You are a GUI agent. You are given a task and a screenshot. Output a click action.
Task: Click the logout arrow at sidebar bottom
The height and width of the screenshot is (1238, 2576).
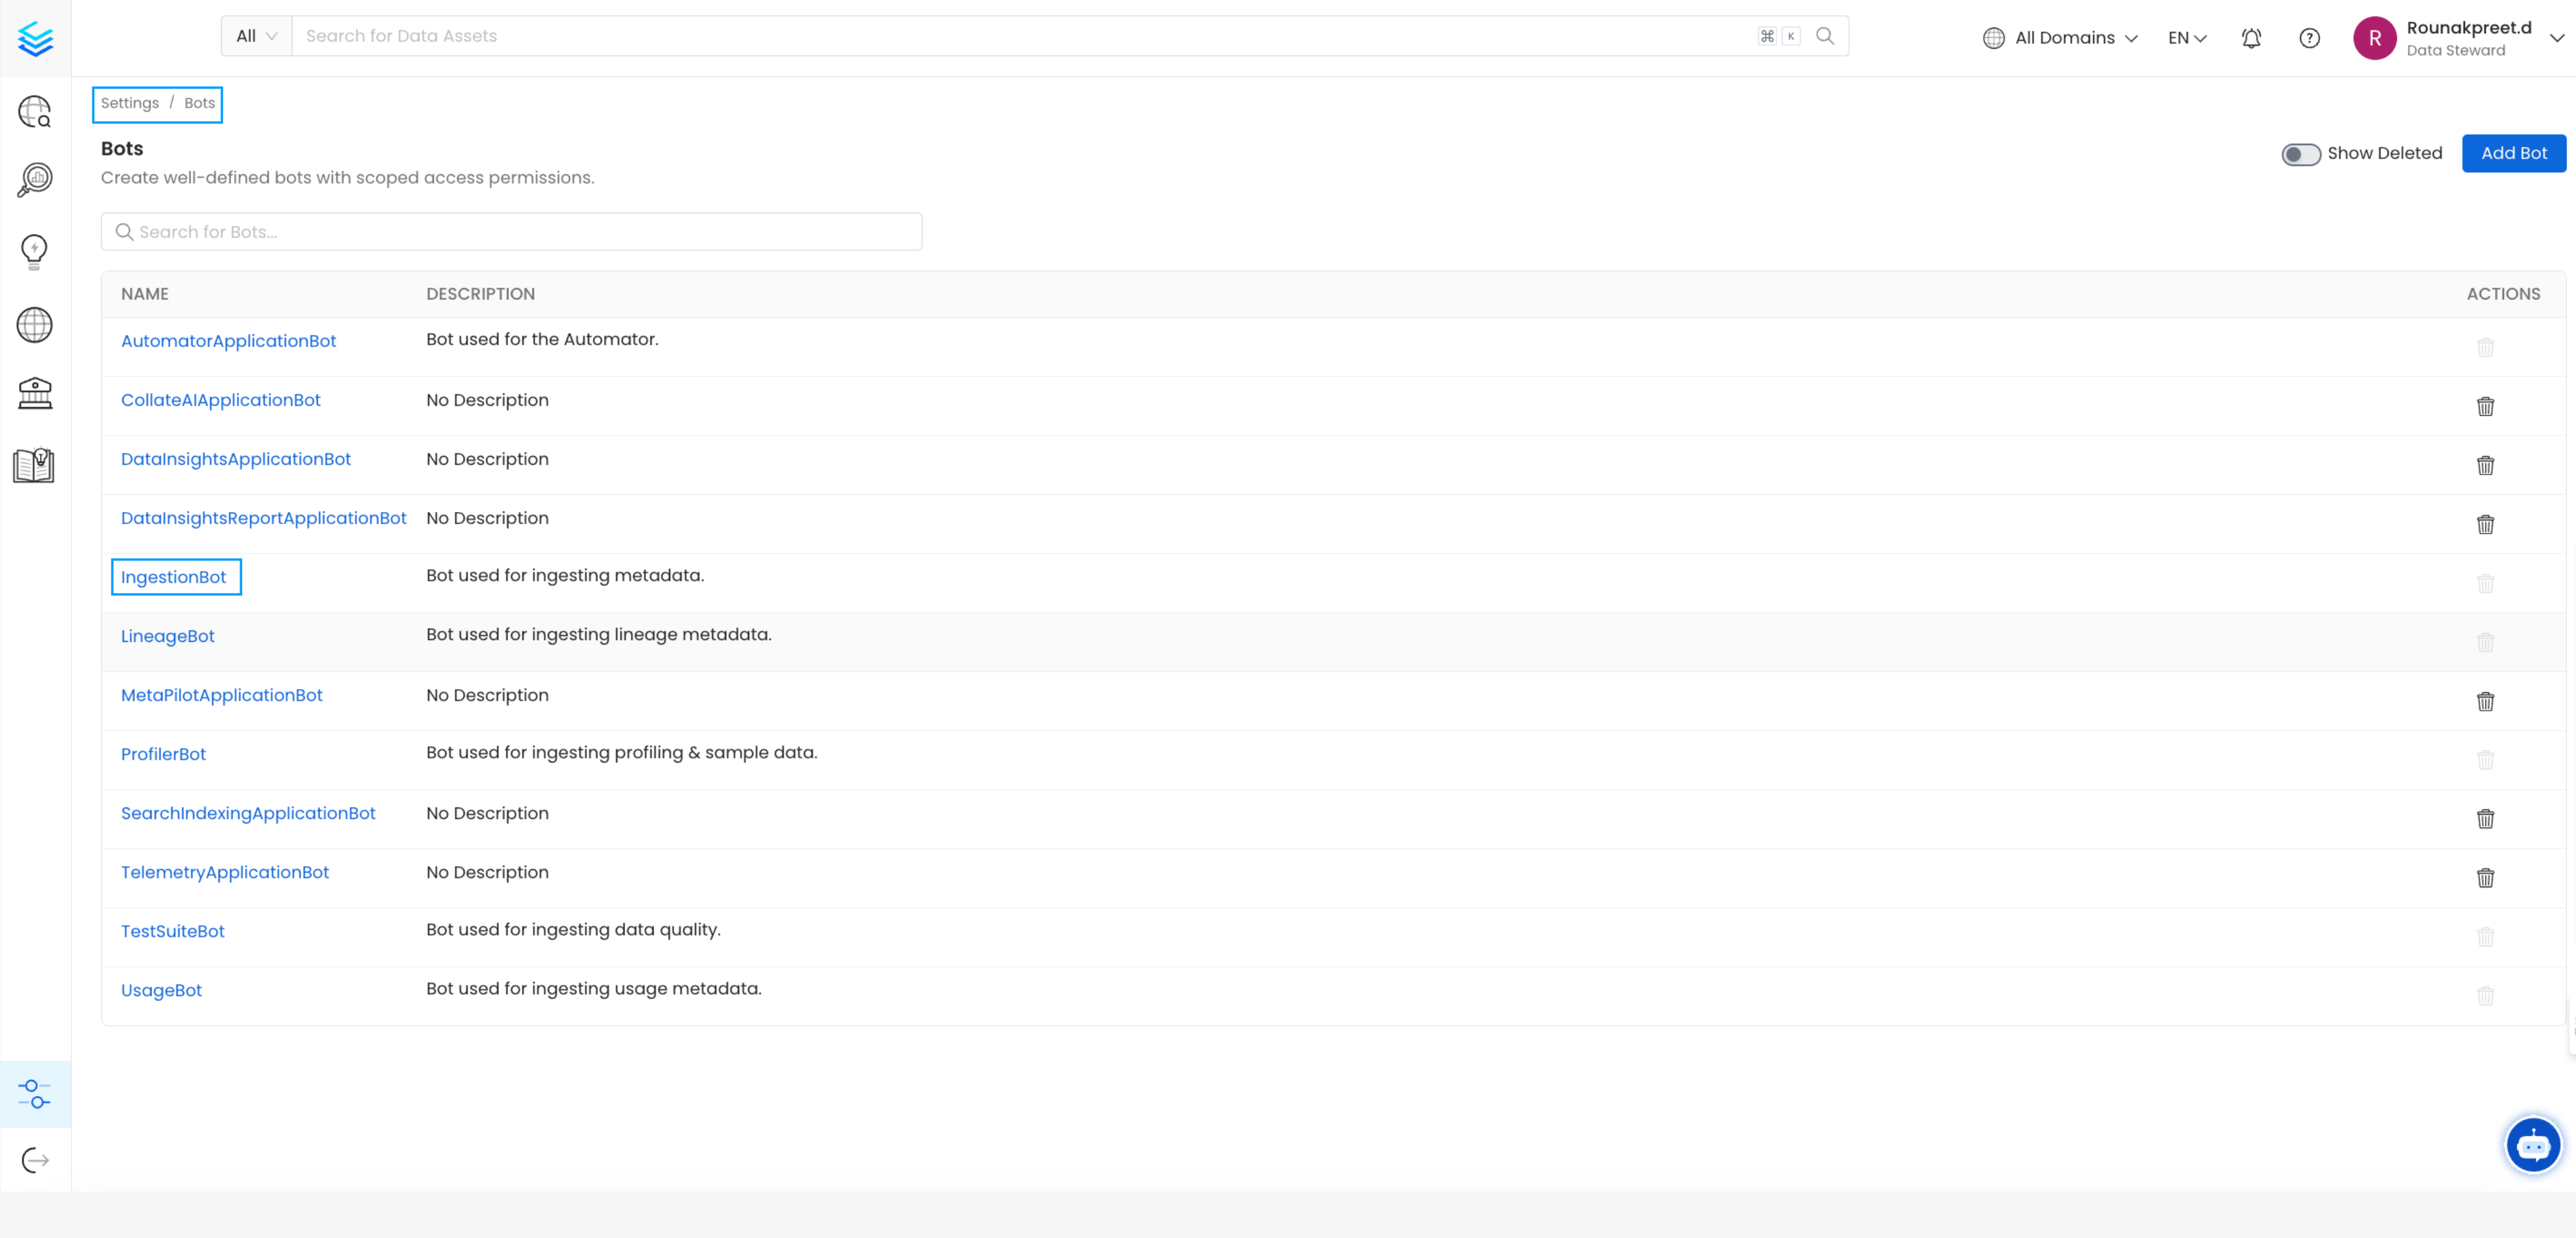pos(35,1159)
